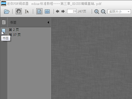Select the Hand pan tool

tap(19, 11)
